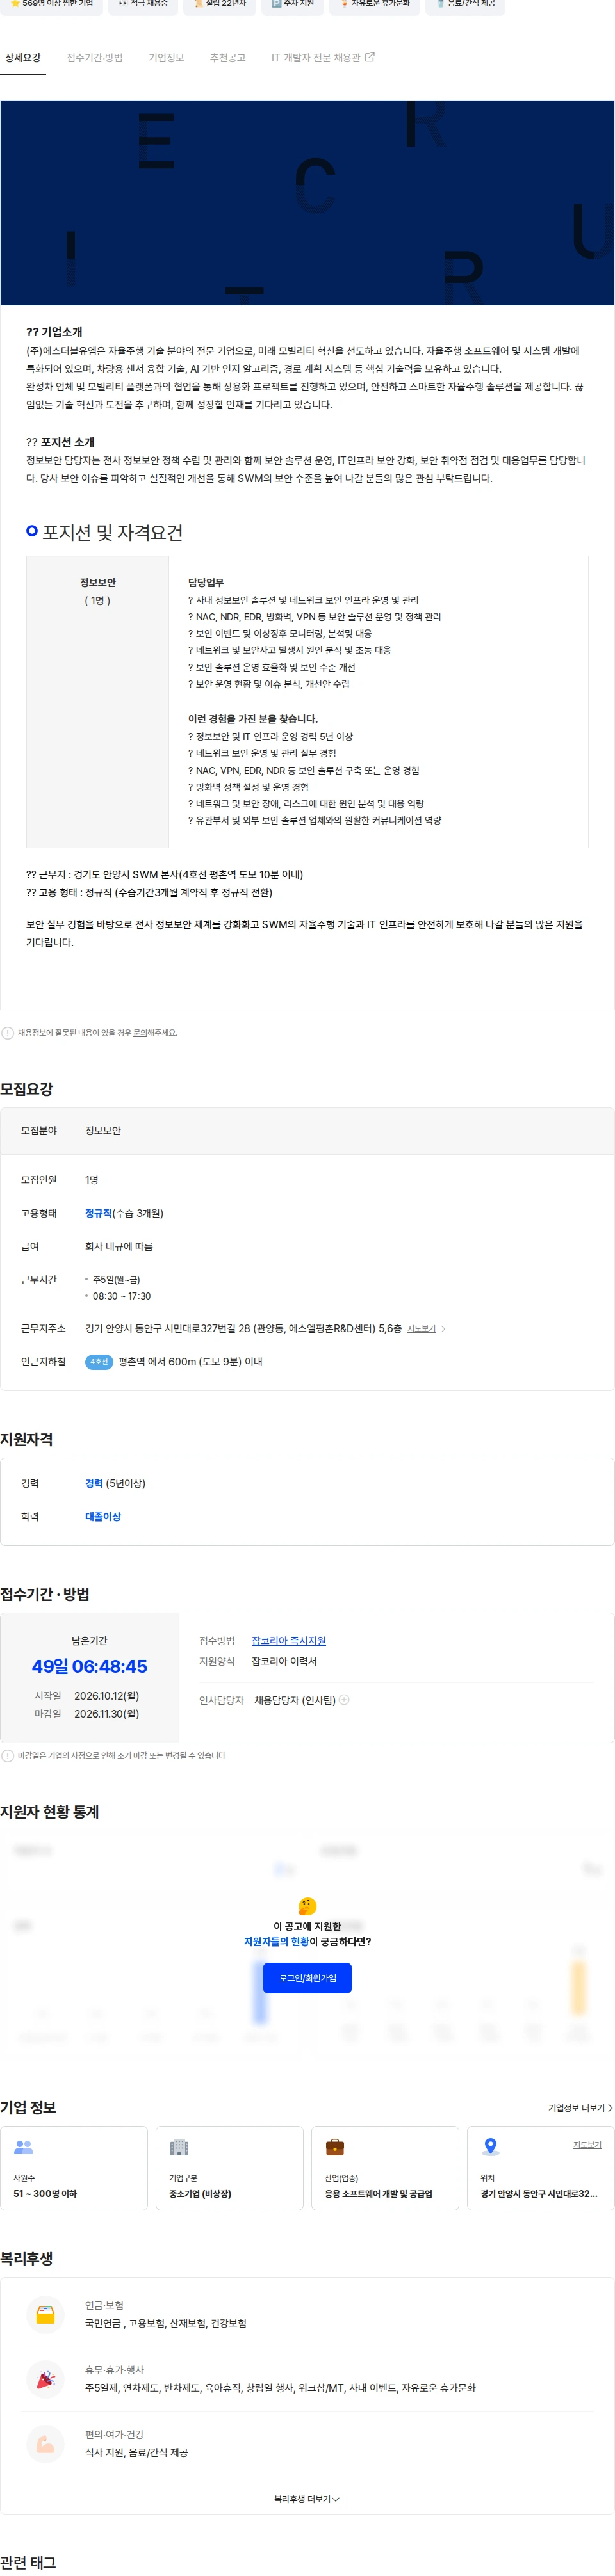Click the 대졸이상 education link
Viewport: 615px width, 2576px height.
103,1516
